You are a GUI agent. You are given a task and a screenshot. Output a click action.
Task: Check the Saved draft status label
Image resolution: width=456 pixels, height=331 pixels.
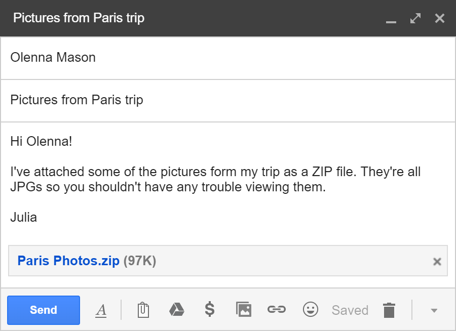pos(350,310)
